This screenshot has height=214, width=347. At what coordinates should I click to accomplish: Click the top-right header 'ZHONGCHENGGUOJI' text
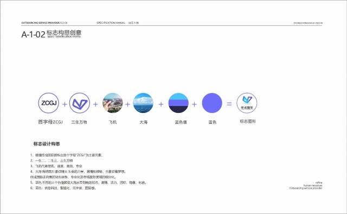tap(304, 23)
